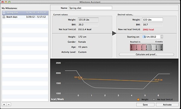Set Reached in slider to 8 weeks
The image size is (181, 109).
coord(156,47)
